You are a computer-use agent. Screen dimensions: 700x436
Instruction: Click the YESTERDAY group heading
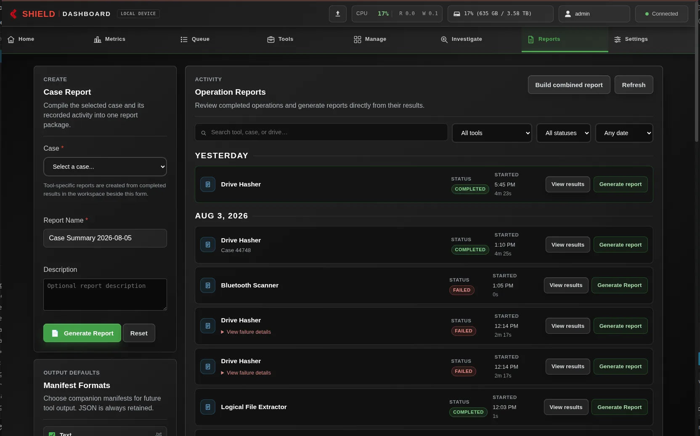(222, 156)
